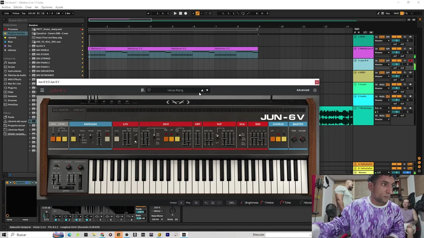Start Ableton transport playback
Image resolution: width=424 pixels, height=238 pixels.
point(175,13)
